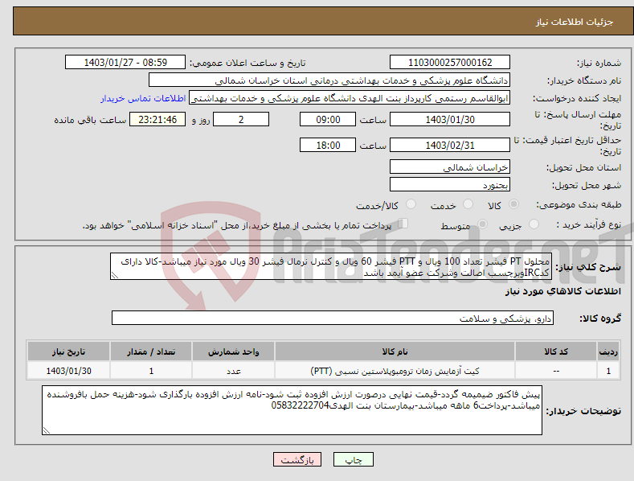Screen dimensions: 634x481
Task: Click the کد کالا column header
Action: (x=556, y=351)
